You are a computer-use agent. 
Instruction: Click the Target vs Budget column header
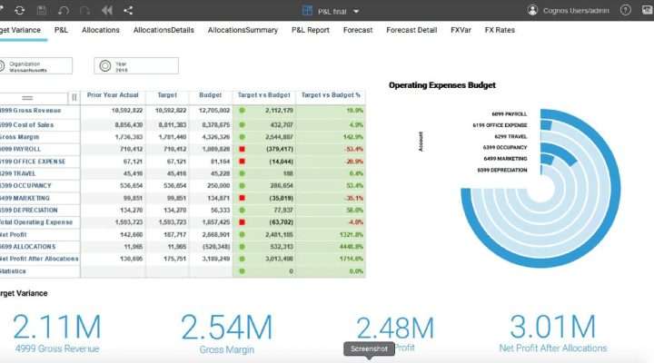264,95
